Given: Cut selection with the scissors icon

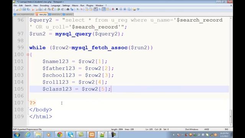Looking at the screenshot, I should click(x=45, y=9).
